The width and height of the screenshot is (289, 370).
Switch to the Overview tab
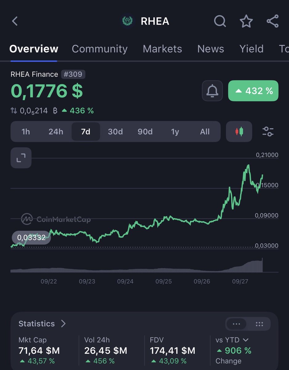pyautogui.click(x=34, y=49)
